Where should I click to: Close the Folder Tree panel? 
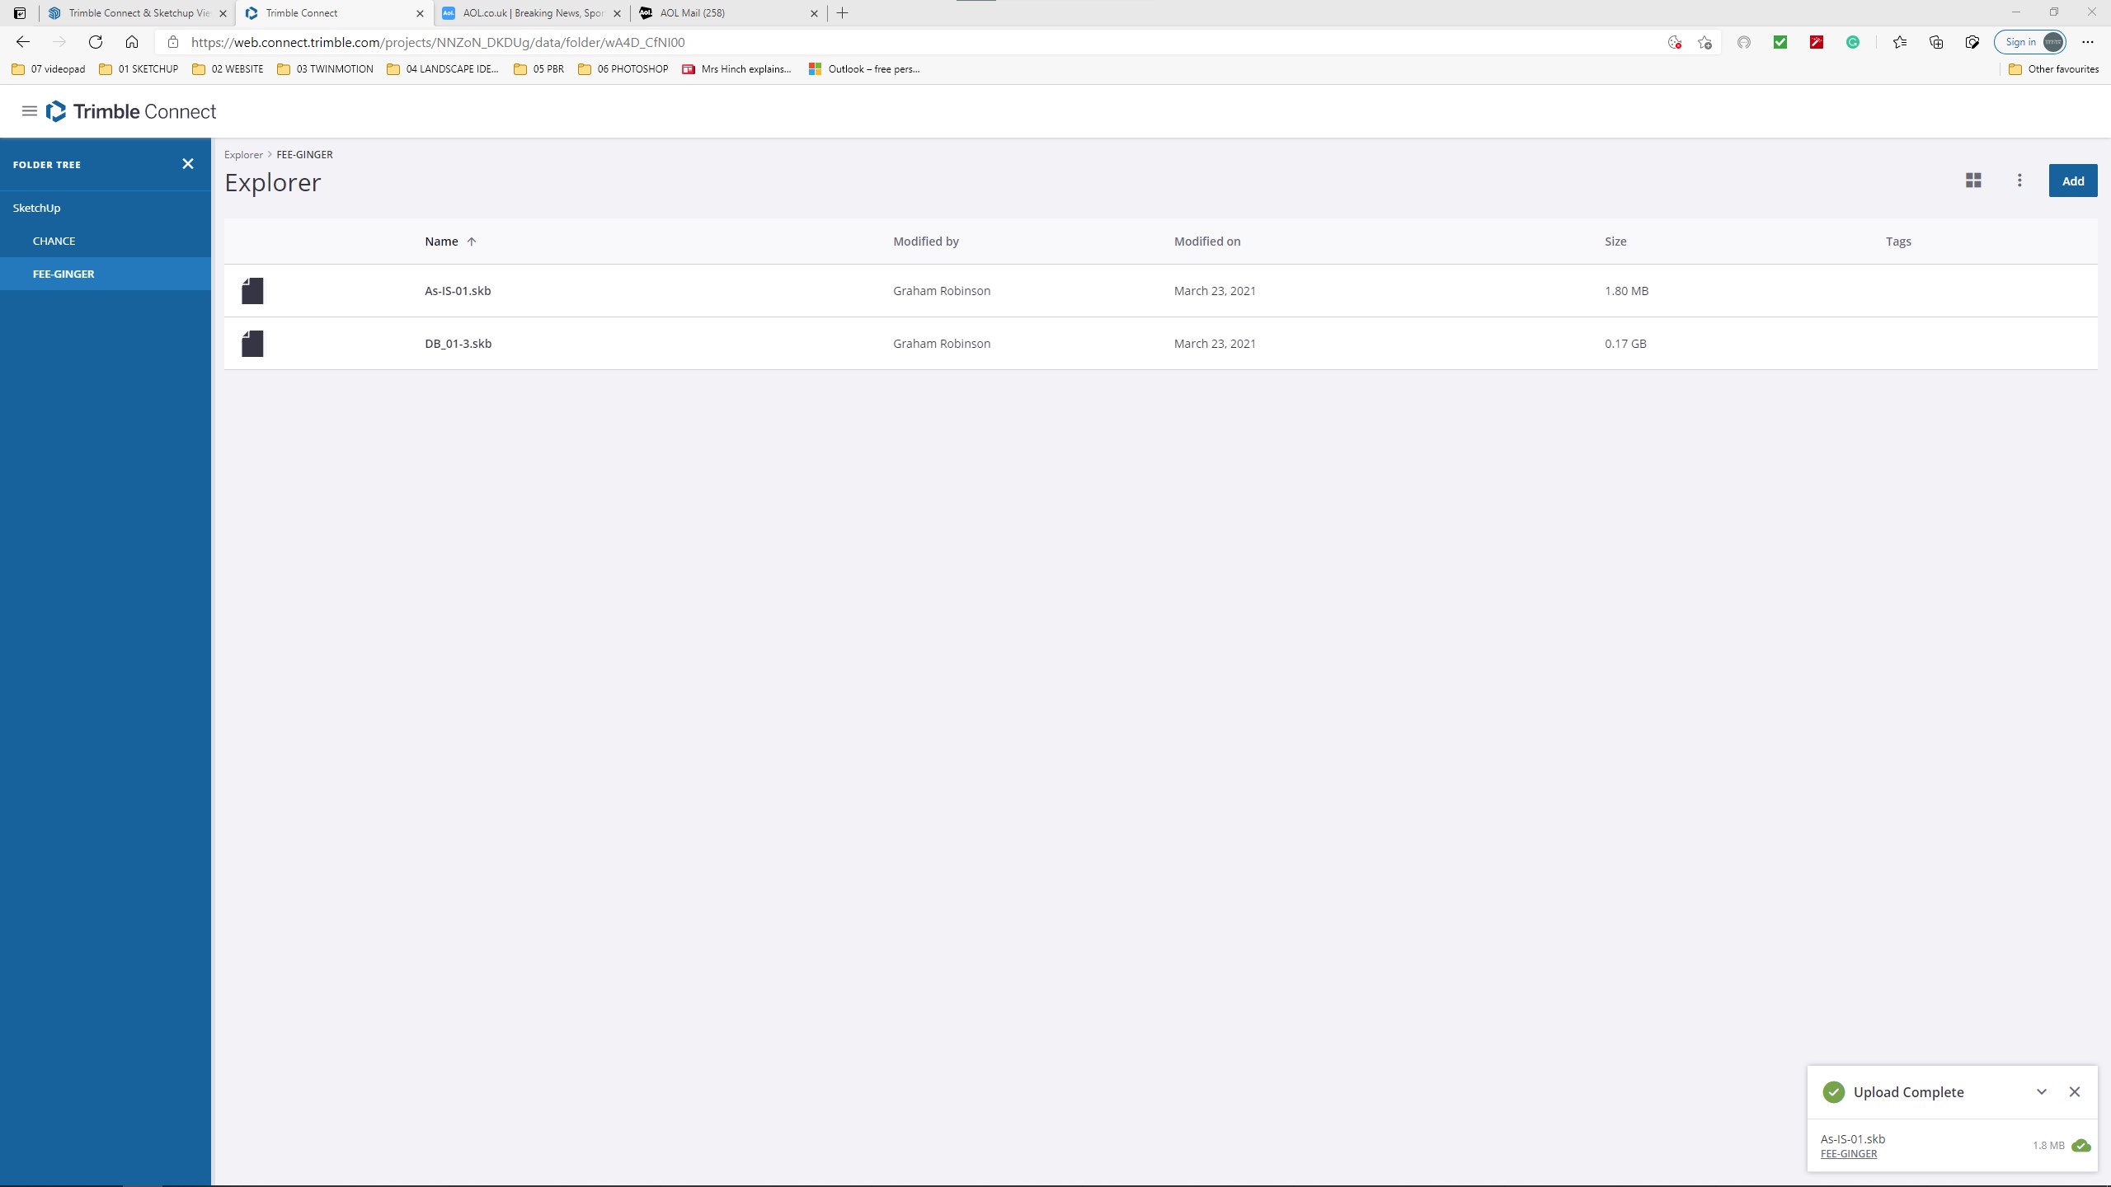coord(188,164)
